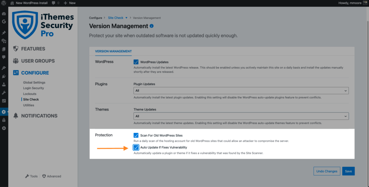Open the comments bubble icon in admin bar

pyautogui.click(x=54, y=3)
